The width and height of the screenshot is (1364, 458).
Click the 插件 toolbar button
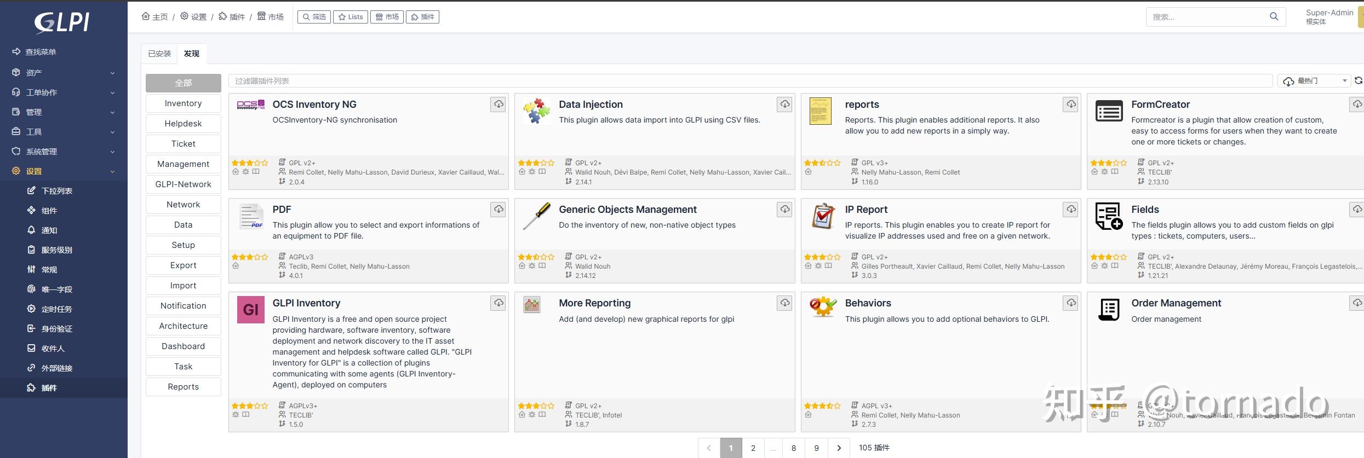click(422, 17)
